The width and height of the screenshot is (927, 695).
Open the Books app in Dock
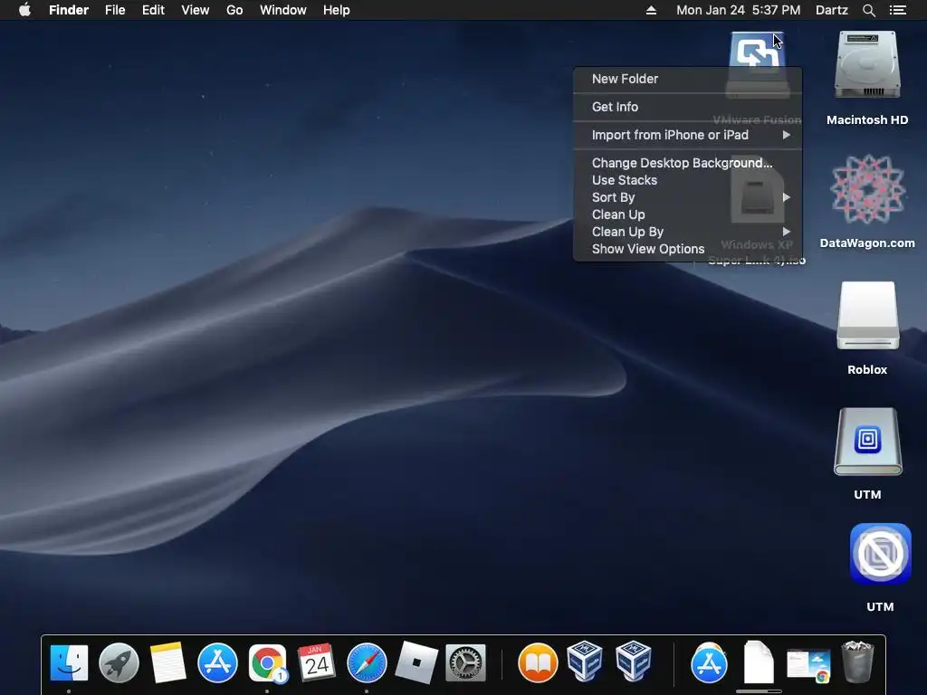point(538,662)
